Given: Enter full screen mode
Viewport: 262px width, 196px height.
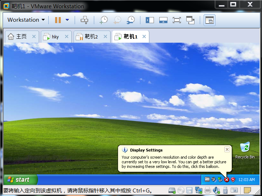Looking at the screenshot, I should 177,20.
